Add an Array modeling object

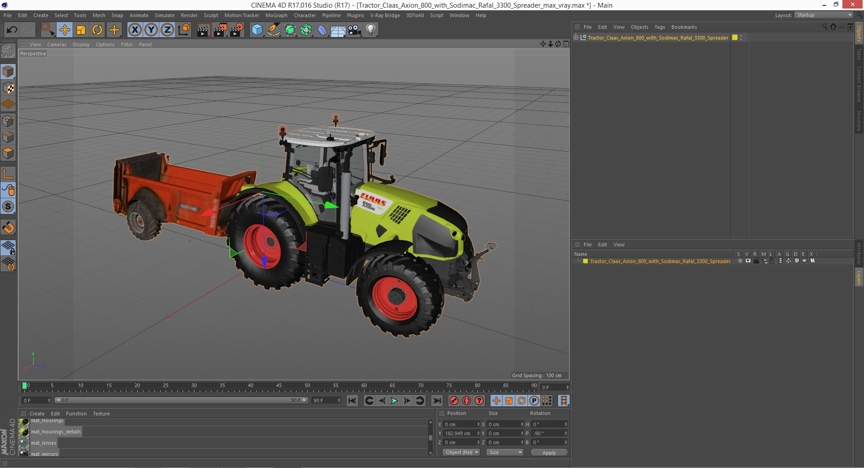tap(306, 30)
